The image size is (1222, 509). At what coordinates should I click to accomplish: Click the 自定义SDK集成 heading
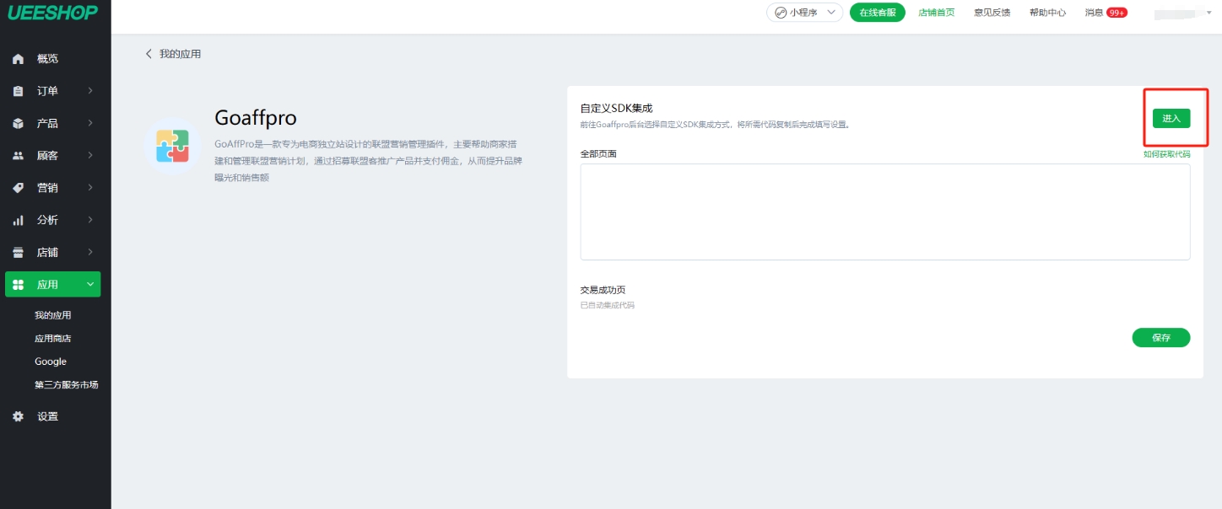coord(616,108)
